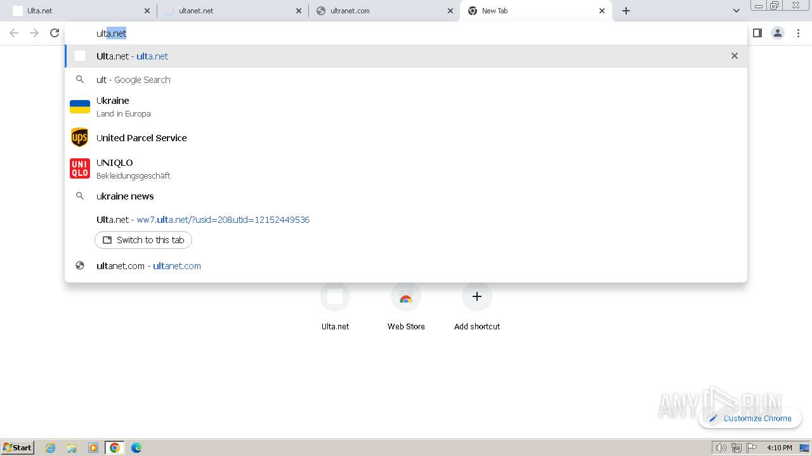The height and width of the screenshot is (456, 812).
Task: Click the Add shortcut button
Action: pos(477,307)
